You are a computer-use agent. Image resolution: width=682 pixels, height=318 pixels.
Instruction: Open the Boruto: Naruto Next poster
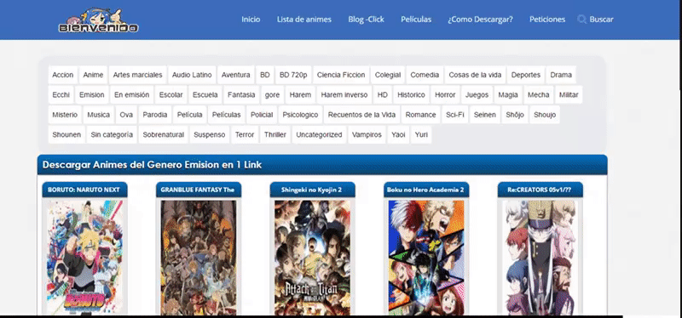pyautogui.click(x=84, y=257)
